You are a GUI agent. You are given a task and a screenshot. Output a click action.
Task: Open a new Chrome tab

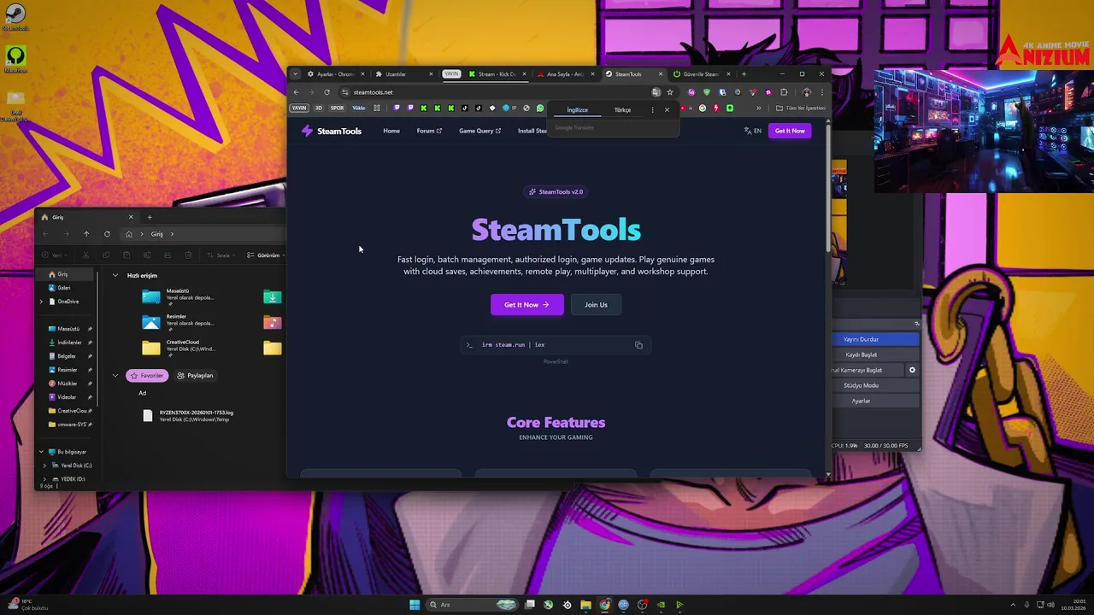coord(744,74)
